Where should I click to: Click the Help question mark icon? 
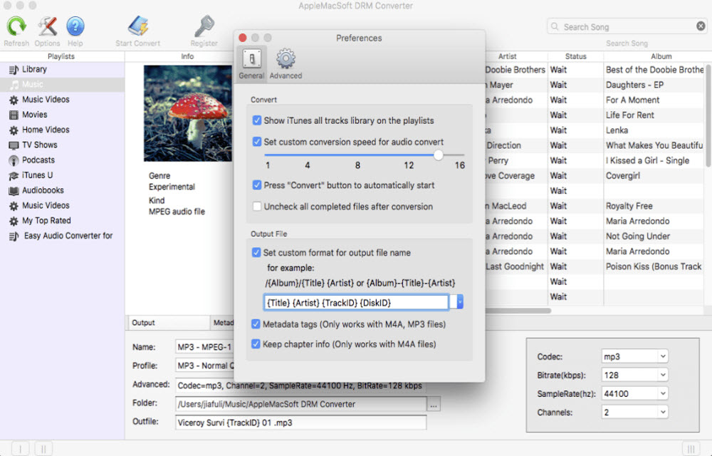75,26
